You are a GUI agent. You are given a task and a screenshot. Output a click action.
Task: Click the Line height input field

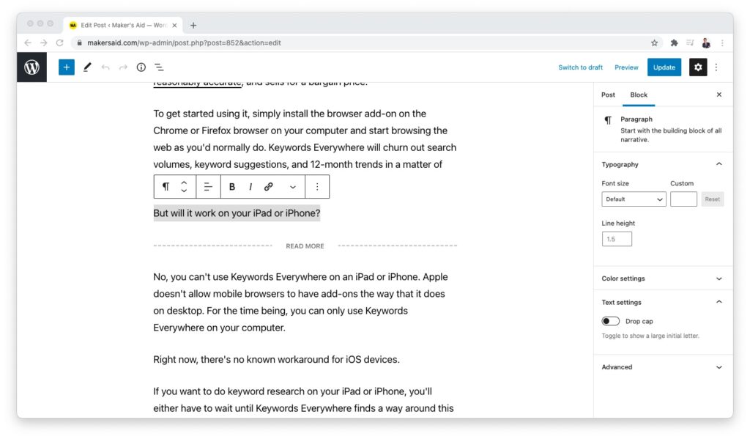[x=617, y=239]
